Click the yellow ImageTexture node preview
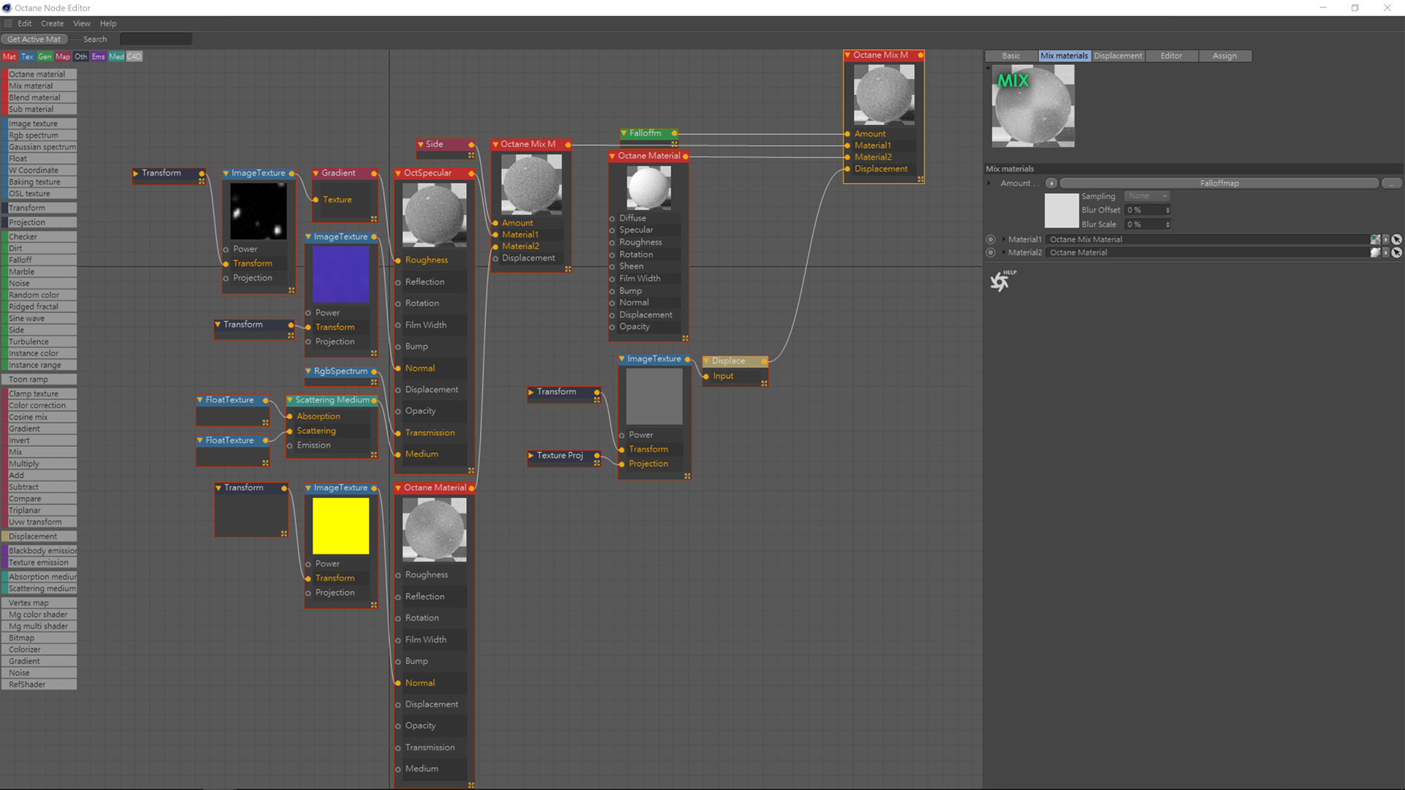1405x790 pixels. pos(341,526)
